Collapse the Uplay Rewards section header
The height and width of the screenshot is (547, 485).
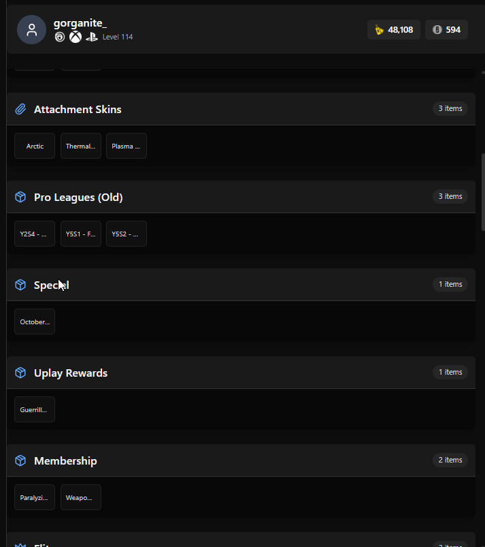(241, 373)
